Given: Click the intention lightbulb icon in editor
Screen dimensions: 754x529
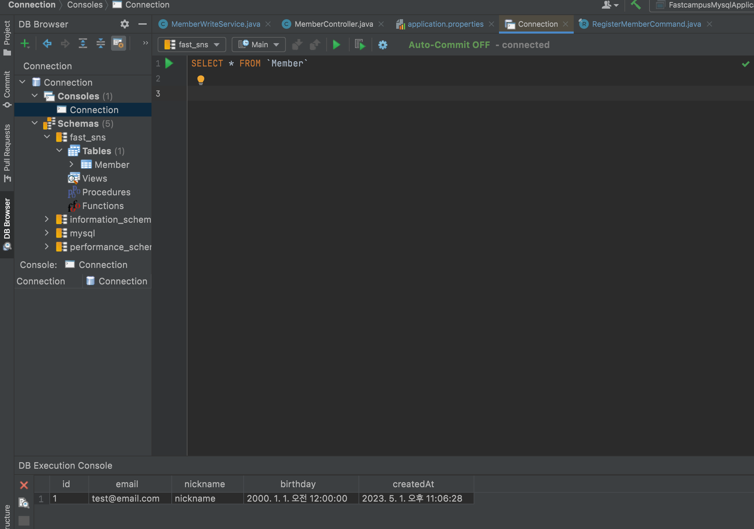Looking at the screenshot, I should (x=201, y=80).
